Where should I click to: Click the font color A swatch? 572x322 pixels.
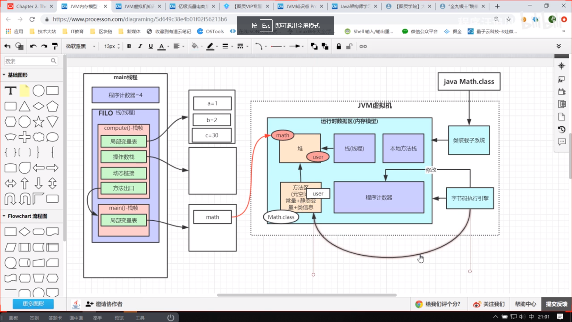tap(161, 46)
